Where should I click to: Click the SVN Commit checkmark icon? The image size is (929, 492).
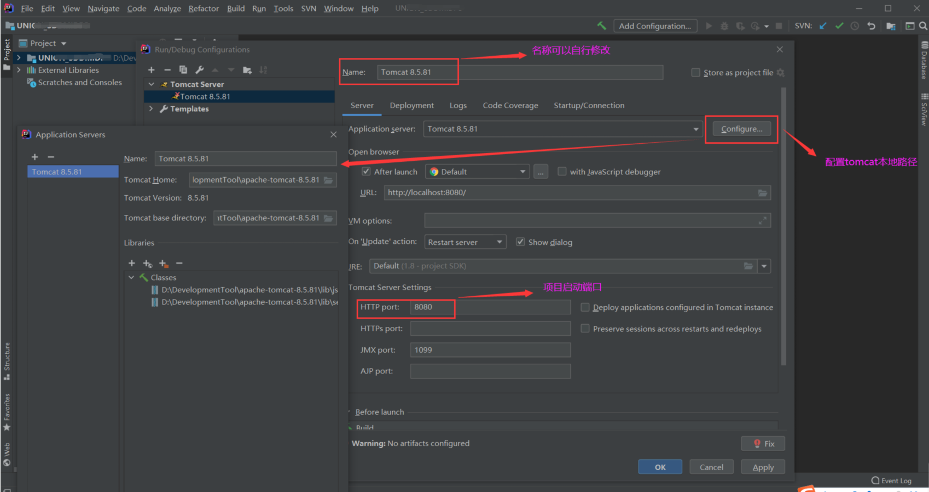click(839, 26)
